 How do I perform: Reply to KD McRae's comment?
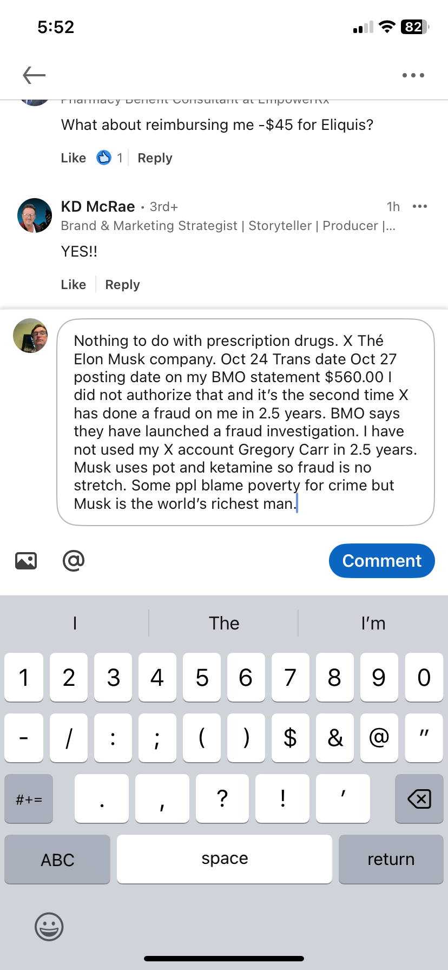pyautogui.click(x=122, y=285)
